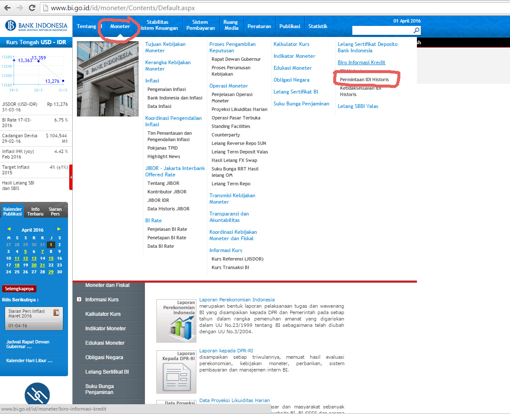This screenshot has height=414, width=510.
Task: Switch to the Info Terbaru tab
Action: [x=35, y=211]
